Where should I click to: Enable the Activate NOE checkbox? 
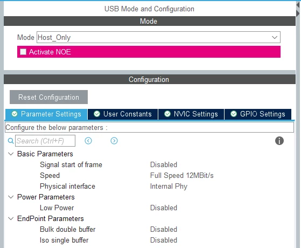coord(23,52)
